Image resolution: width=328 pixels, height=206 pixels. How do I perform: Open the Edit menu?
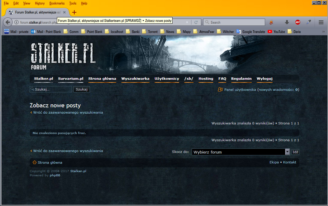tap(16, 3)
